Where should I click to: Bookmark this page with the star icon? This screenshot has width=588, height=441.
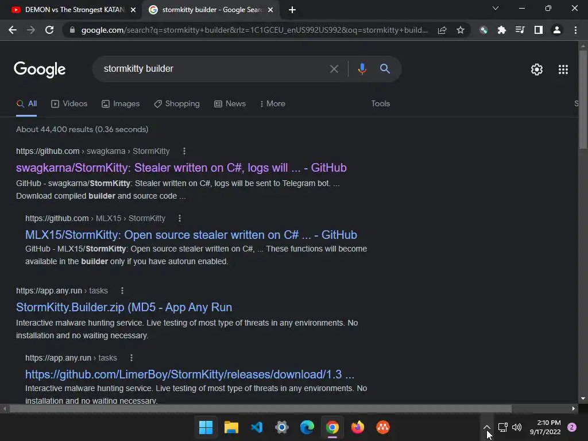tap(461, 30)
